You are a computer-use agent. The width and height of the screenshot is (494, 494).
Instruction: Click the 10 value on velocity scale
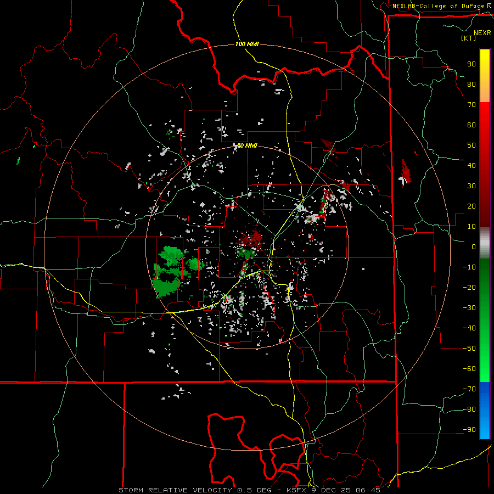[x=471, y=227]
